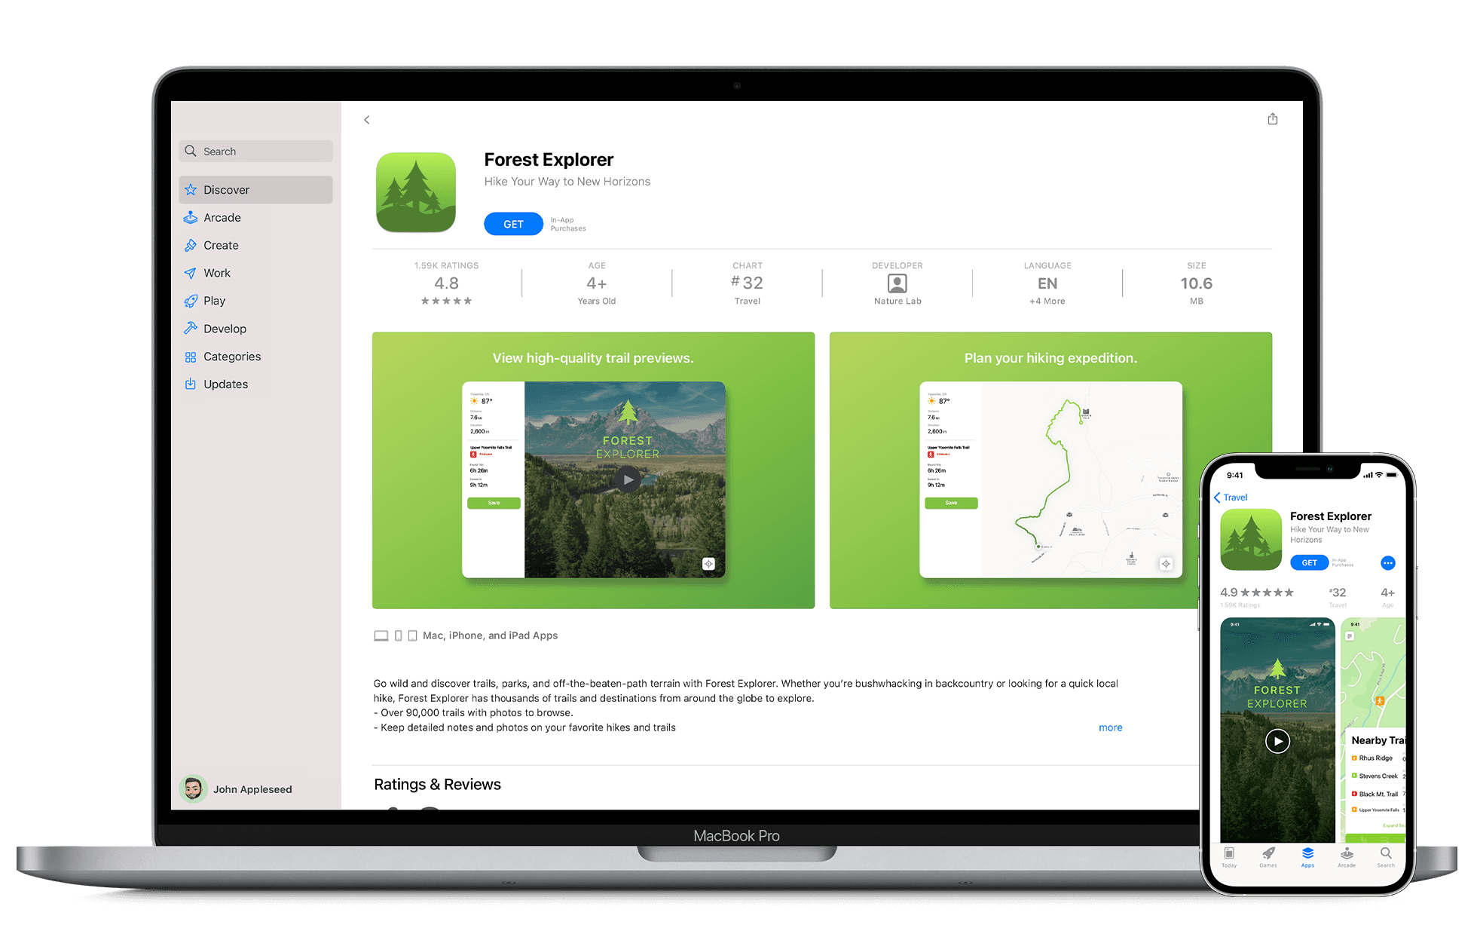This screenshot has height=937, width=1477.
Task: Click the Search input field
Action: coord(256,149)
